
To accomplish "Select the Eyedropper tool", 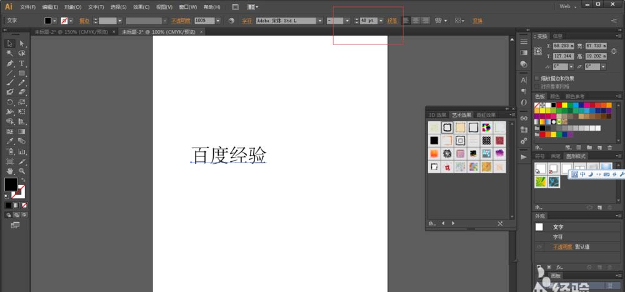I will click(10, 141).
